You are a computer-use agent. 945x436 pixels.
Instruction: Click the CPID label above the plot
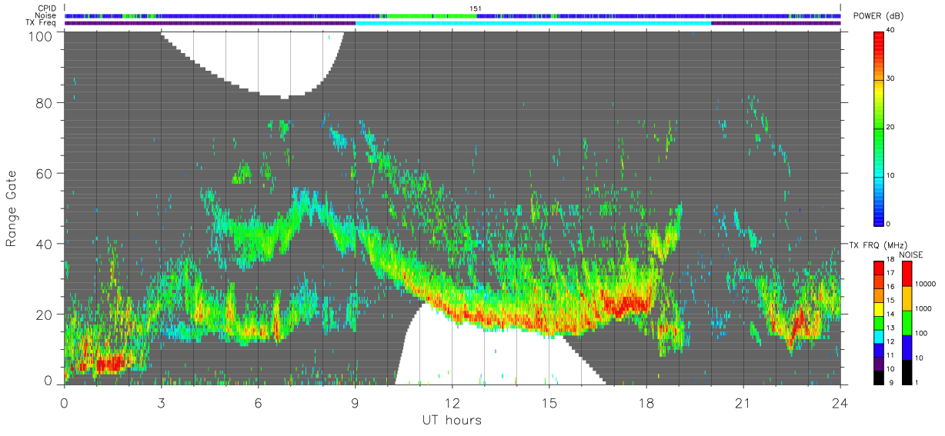pos(47,8)
